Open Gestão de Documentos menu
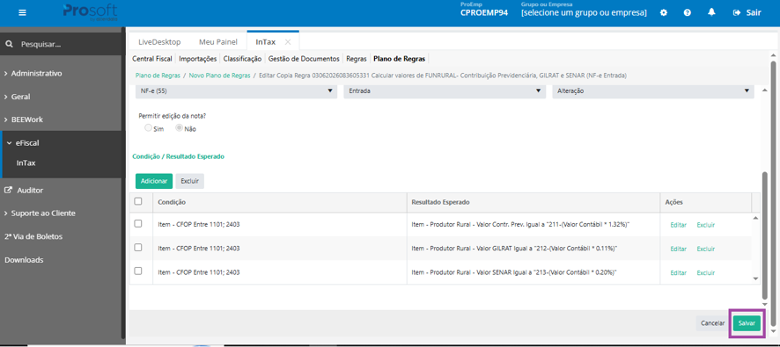The image size is (780, 347). (x=304, y=59)
